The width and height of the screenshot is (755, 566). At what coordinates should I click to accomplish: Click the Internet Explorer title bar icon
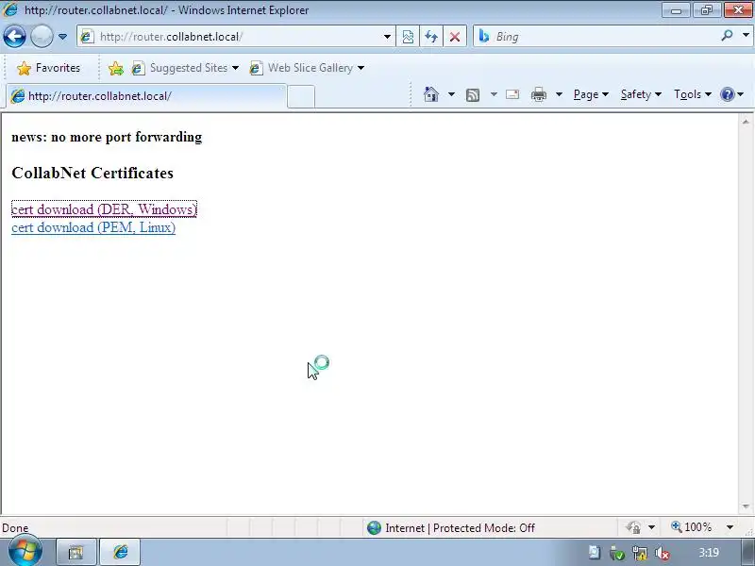pos(9,9)
